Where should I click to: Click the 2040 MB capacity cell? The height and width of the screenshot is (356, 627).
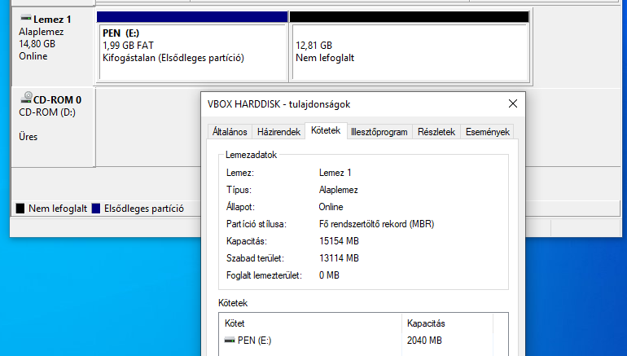pos(424,341)
